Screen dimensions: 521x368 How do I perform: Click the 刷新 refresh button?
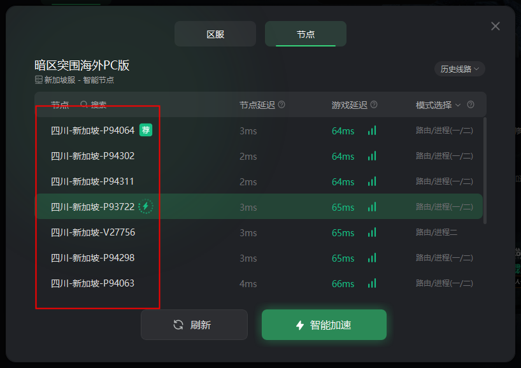(194, 325)
